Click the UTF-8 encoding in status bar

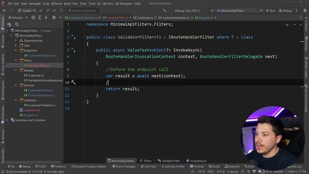pos(221,172)
